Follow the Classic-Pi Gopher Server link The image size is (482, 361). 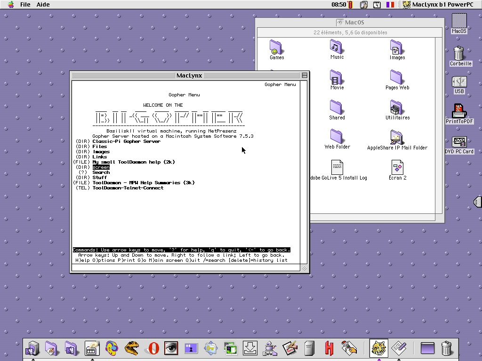126,141
